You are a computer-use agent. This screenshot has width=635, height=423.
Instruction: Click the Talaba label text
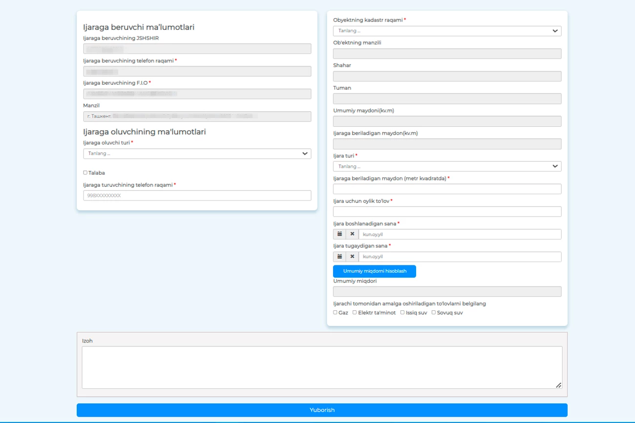tap(97, 173)
